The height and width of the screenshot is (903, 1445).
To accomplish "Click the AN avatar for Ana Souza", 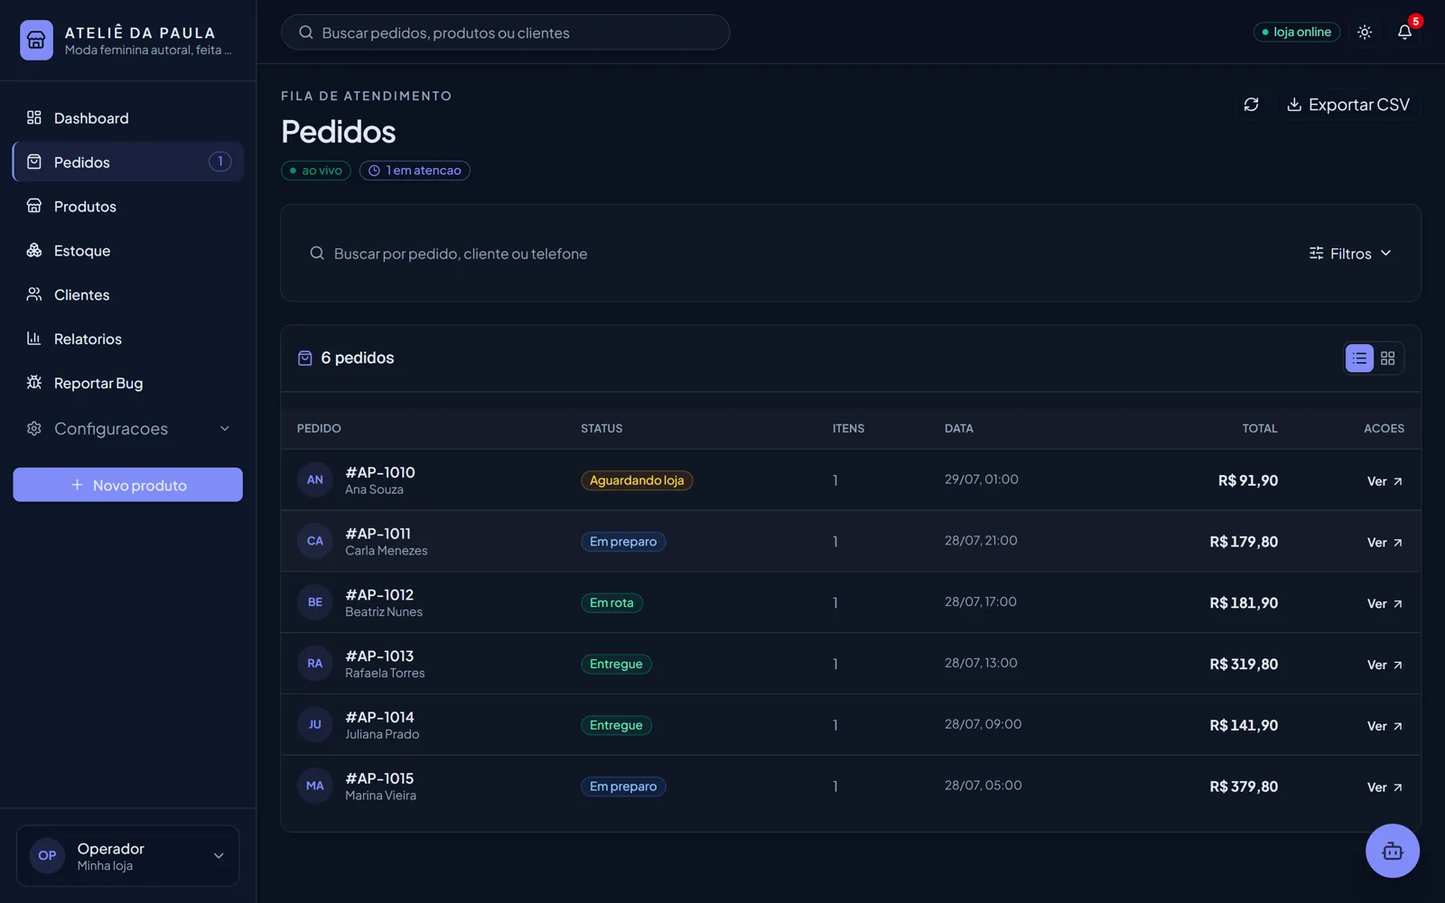I will pos(315,479).
